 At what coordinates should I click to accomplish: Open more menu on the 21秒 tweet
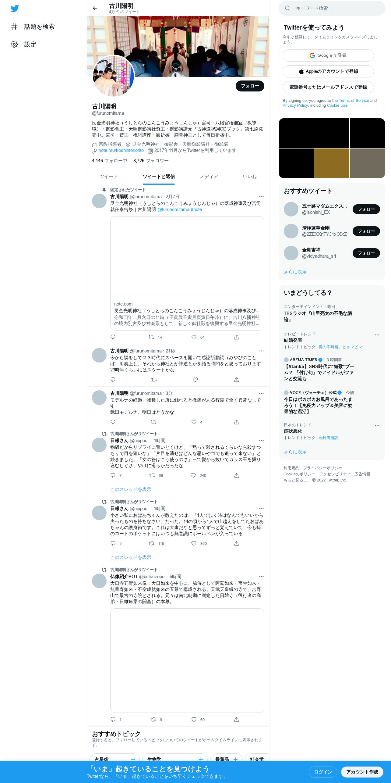[261, 351]
